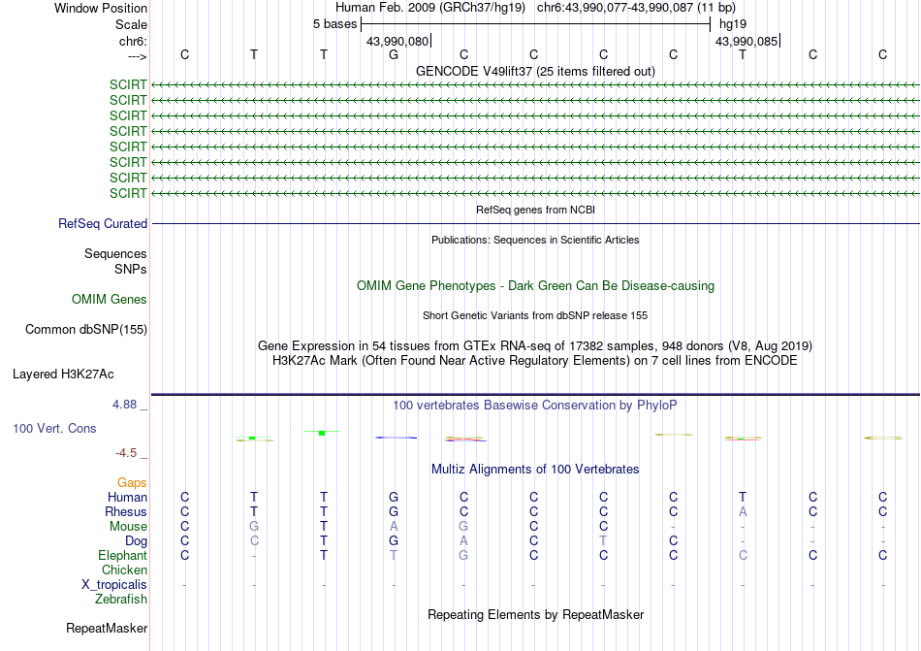Click the A base in the Dog row
This screenshot has height=651, width=921.
(464, 540)
